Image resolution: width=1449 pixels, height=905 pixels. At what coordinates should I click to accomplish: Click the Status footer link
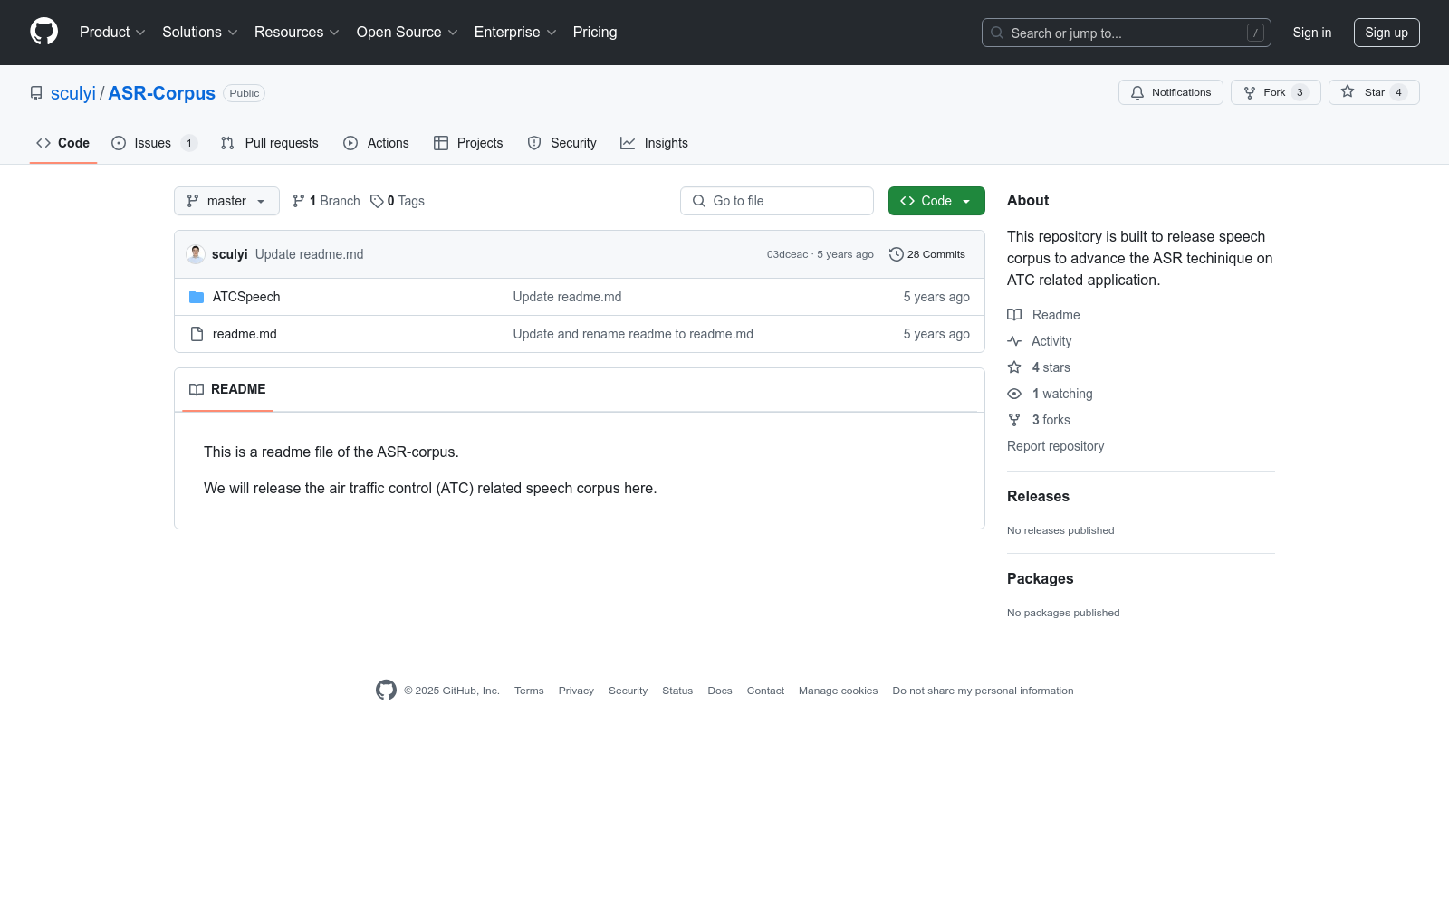pos(677,691)
